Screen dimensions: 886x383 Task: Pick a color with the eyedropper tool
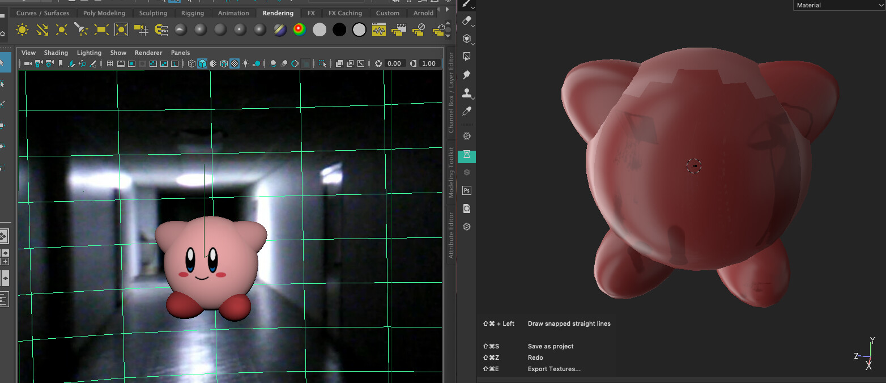click(466, 112)
